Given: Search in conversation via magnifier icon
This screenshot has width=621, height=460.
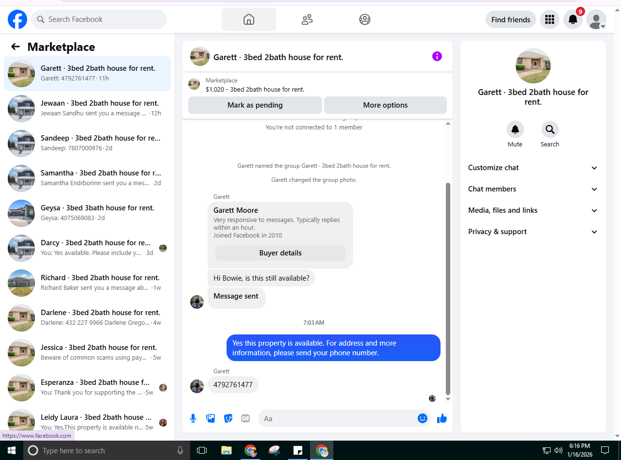Looking at the screenshot, I should click(550, 129).
